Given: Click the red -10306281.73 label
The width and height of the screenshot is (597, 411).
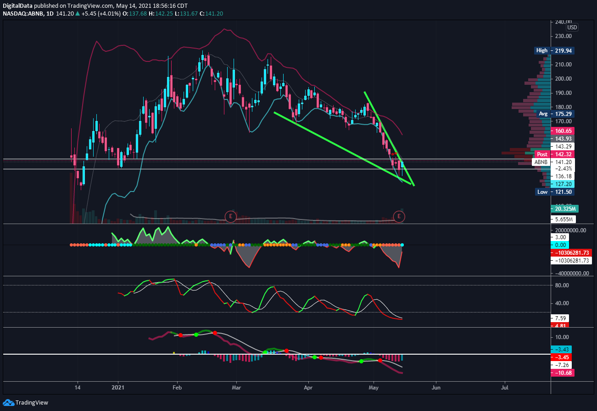Looking at the screenshot, I should [570, 253].
